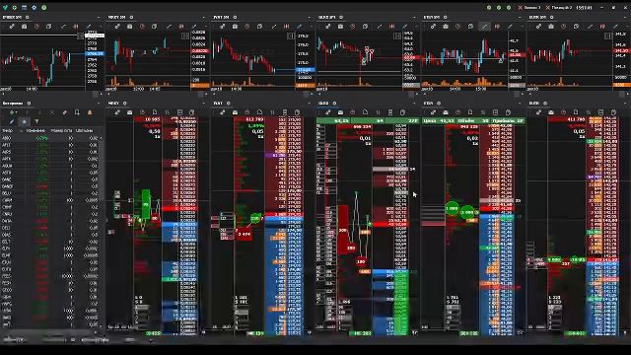Open the add-instrument dropdown in the watchlist toolbar
Viewport: 631px width, 355px height.
(13, 112)
